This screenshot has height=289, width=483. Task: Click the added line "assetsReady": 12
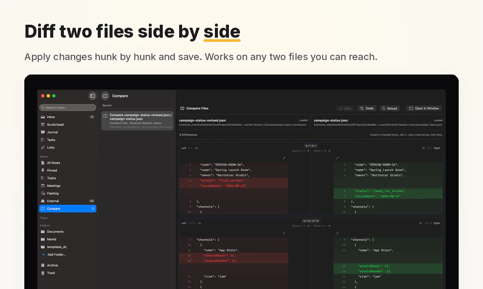[374, 266]
